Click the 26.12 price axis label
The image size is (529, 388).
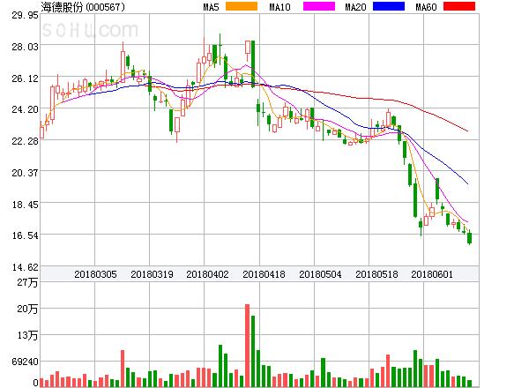coord(25,78)
